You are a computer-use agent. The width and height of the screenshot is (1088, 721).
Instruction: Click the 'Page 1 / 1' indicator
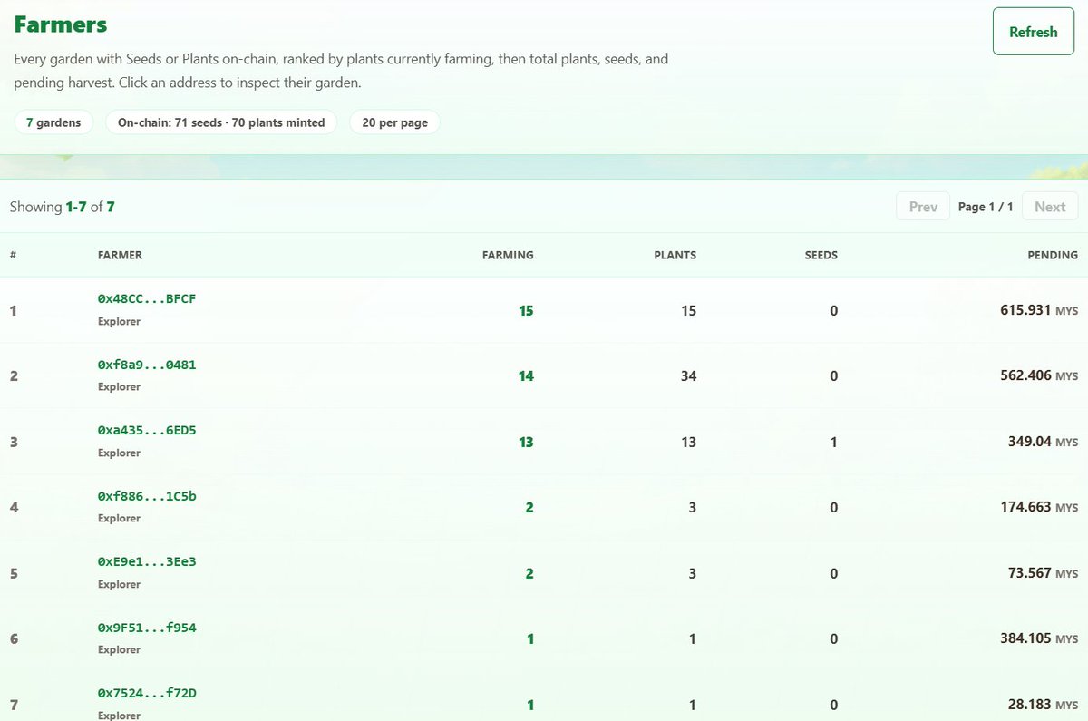986,207
